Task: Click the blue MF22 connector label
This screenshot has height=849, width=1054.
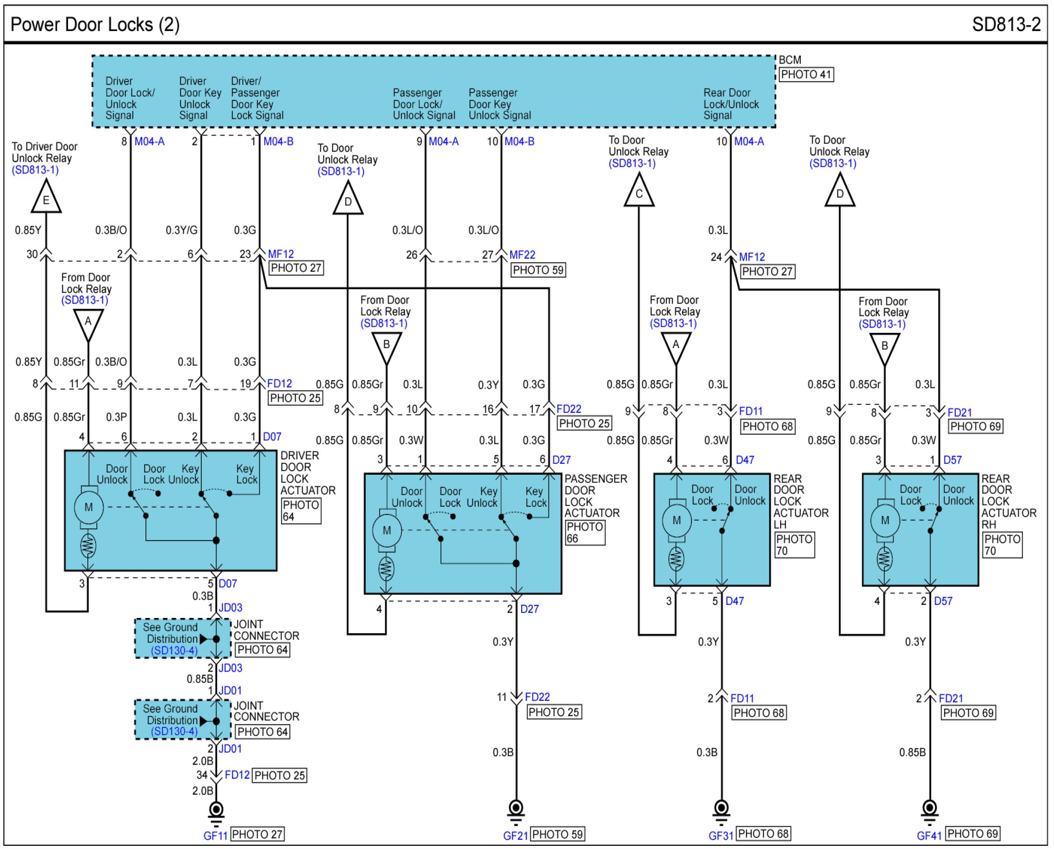Action: point(522,255)
